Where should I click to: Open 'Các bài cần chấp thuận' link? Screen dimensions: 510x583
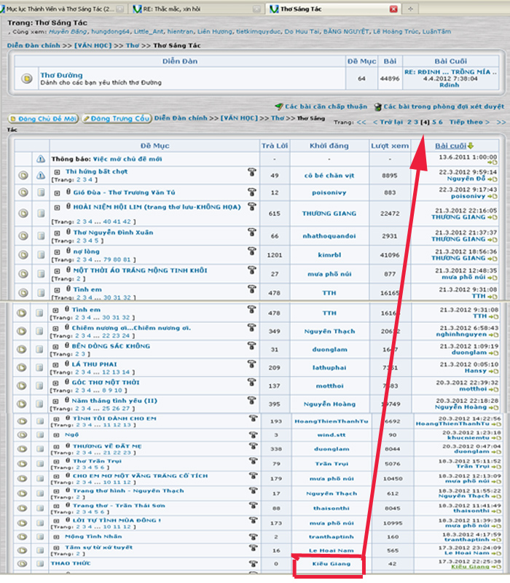(326, 106)
